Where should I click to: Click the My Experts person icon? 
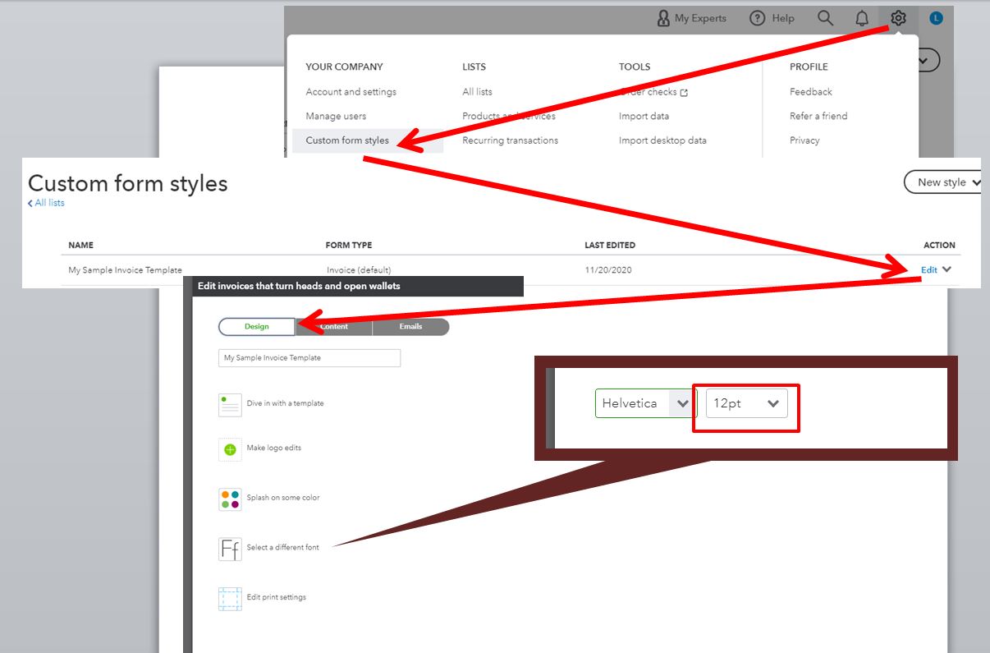[663, 18]
